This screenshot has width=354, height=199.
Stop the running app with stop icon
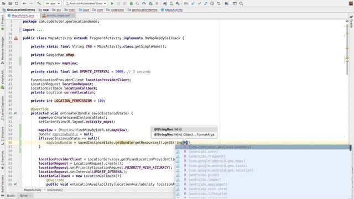[x=157, y=3]
